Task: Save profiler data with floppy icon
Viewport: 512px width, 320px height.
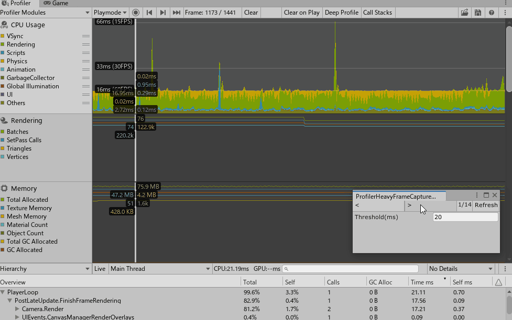Action: point(478,13)
